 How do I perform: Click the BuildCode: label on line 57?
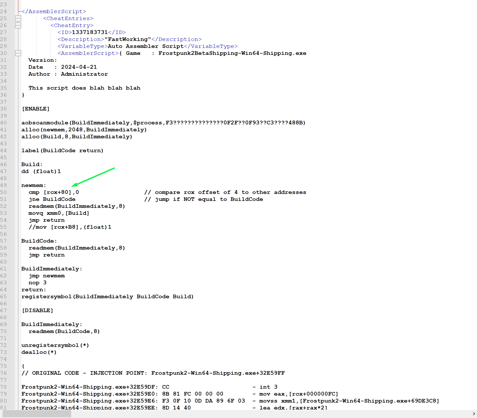click(39, 241)
